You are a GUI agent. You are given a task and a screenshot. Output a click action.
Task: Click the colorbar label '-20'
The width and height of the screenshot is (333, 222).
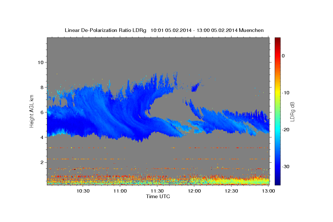[x=285, y=130]
